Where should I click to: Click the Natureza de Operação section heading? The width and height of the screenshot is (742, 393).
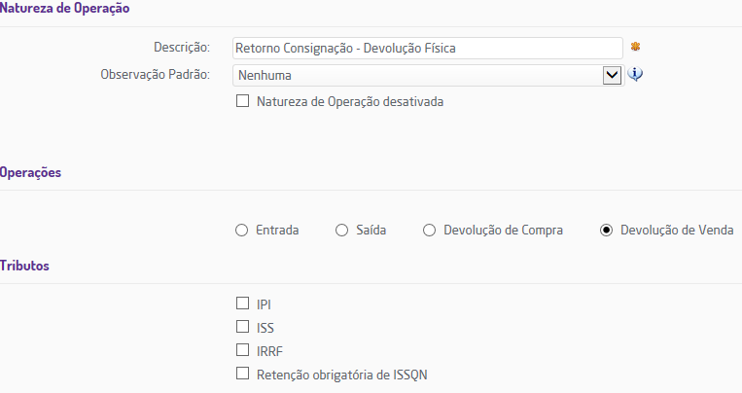click(65, 8)
